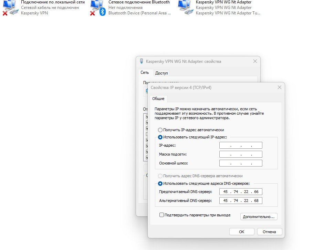
Task: Switch to the Доступ tab in adapter properties
Action: (161, 73)
